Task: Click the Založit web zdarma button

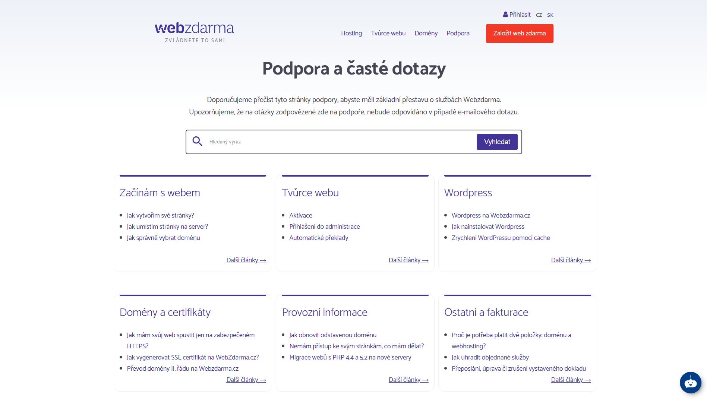Action: tap(520, 34)
